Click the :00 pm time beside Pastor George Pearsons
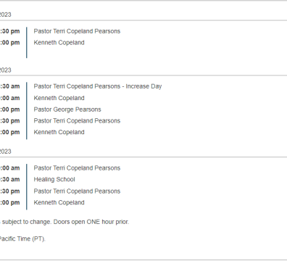 pos(9,109)
